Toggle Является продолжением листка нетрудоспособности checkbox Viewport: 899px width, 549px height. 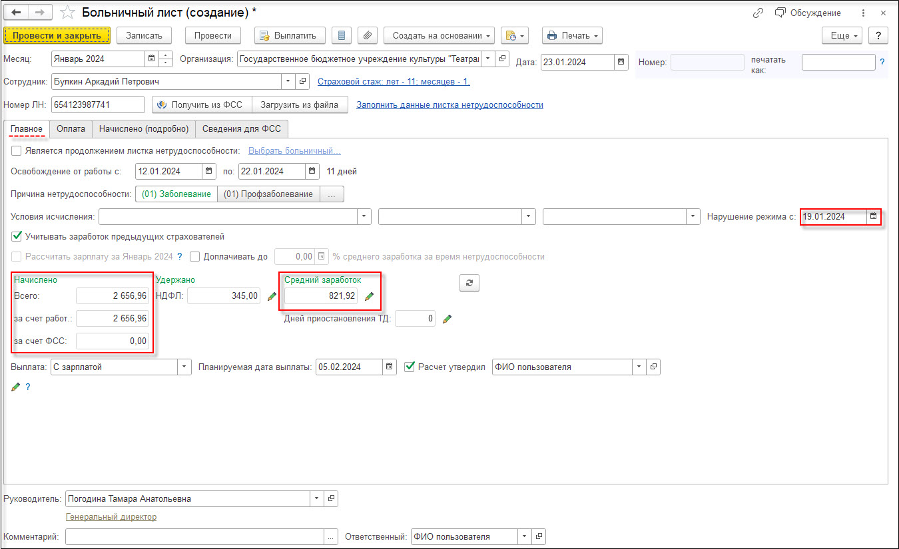[x=17, y=151]
